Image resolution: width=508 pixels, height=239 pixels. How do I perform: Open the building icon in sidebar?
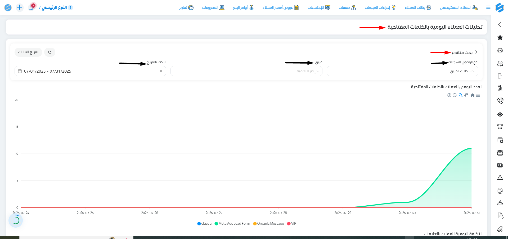point(500,76)
